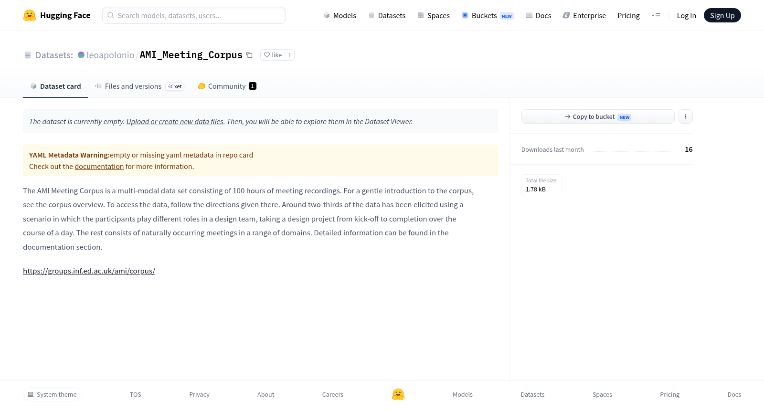Screen dimensions: 764x411
Task: Click the Copy to bucket button
Action: [598, 116]
